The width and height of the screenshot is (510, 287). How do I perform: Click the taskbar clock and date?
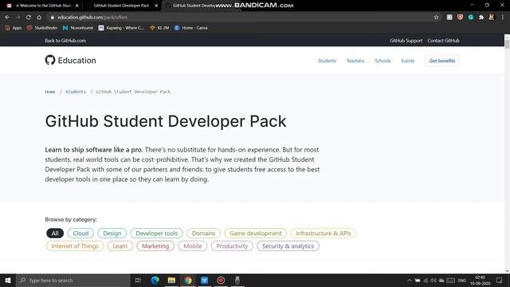pyautogui.click(x=480, y=280)
